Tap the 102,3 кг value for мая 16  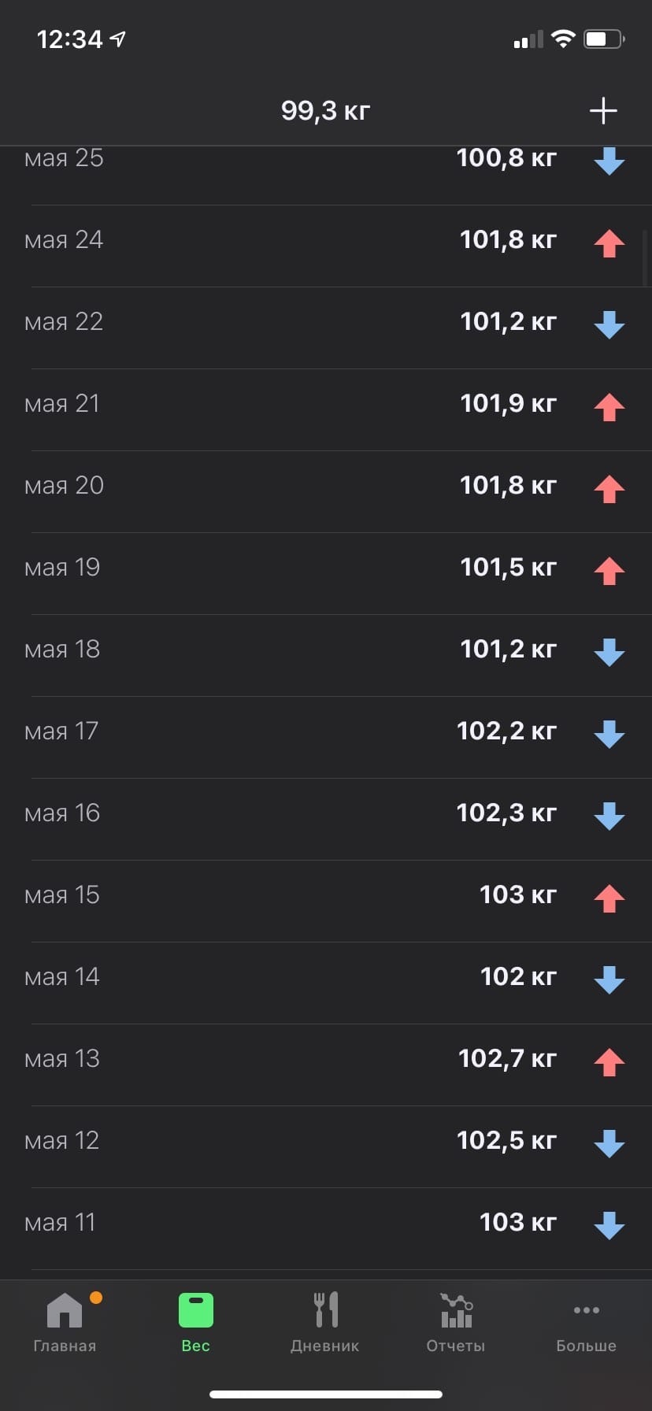(x=506, y=813)
